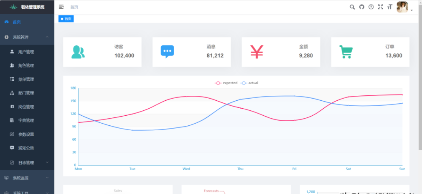The width and height of the screenshot is (422, 194).
Task: Collapse sidebar with hamburger icon
Action: pyautogui.click(x=61, y=7)
